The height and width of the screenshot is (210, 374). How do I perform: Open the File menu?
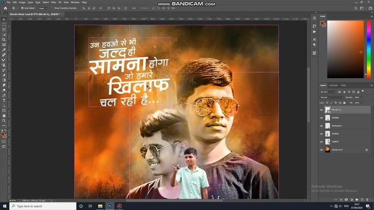point(8,2)
